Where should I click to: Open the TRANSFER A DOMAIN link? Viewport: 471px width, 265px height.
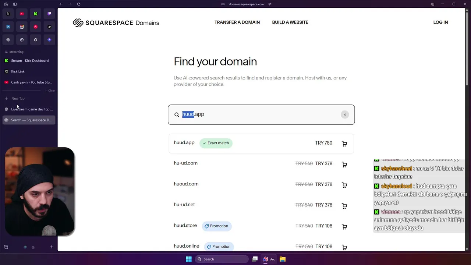pyautogui.click(x=237, y=22)
